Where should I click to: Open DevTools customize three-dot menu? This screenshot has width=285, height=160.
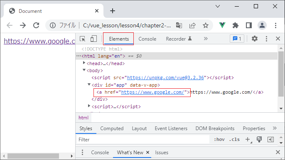266,39
